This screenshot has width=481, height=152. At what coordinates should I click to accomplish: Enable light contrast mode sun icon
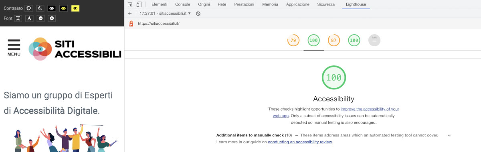(x=28, y=8)
